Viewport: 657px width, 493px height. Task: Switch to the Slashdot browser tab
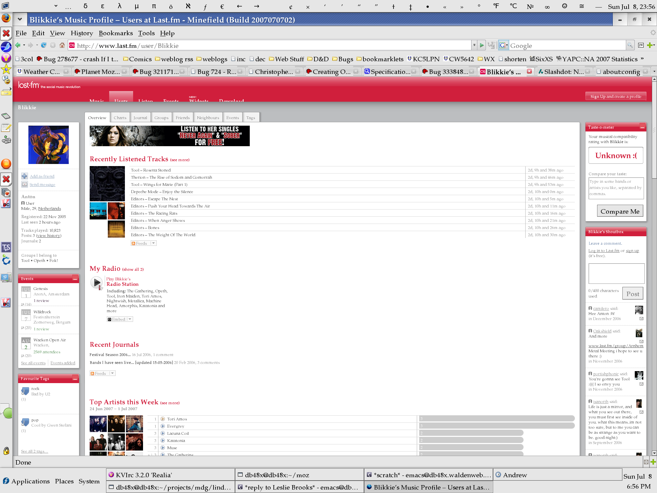click(x=564, y=72)
